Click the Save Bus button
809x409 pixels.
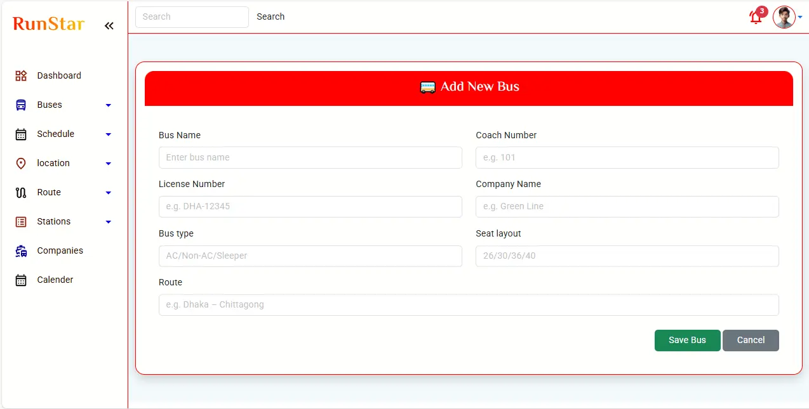click(687, 341)
